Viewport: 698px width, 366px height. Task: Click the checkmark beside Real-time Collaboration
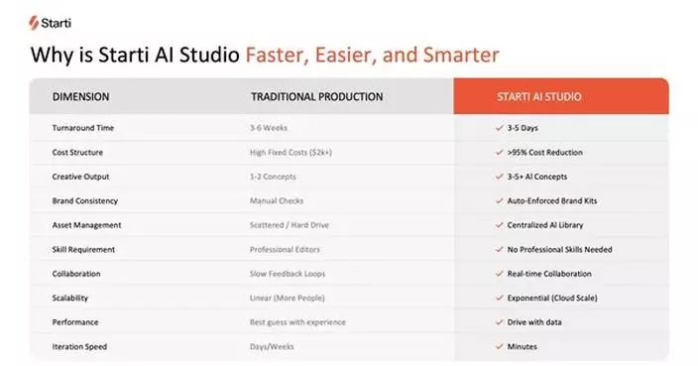(x=499, y=274)
